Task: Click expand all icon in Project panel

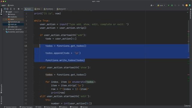Action: 11,9
